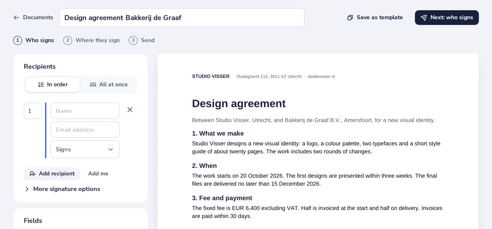This screenshot has height=229, width=492.
Task: Click the paper plane send icon
Action: pyautogui.click(x=423, y=18)
